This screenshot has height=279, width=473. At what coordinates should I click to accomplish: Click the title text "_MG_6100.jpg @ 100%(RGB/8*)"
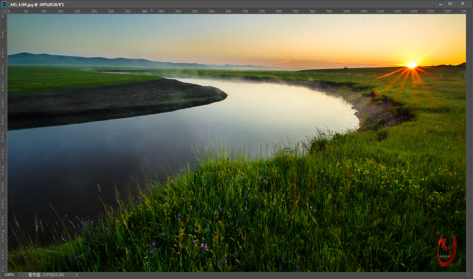[x=36, y=4]
